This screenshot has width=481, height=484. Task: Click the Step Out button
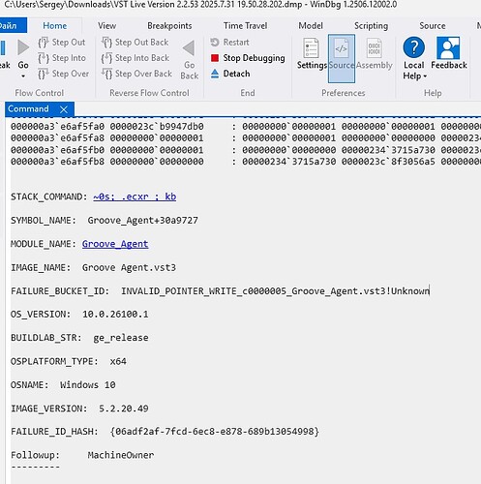[62, 43]
